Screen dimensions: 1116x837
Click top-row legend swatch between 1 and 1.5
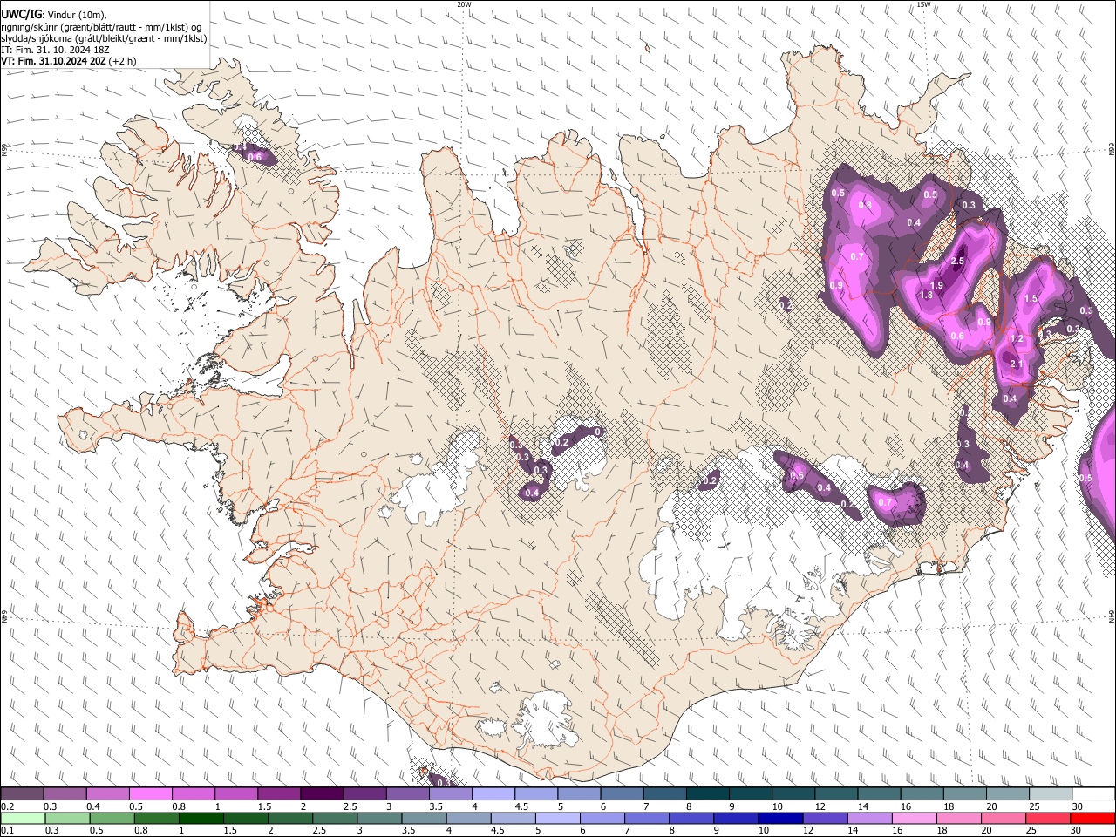click(236, 794)
